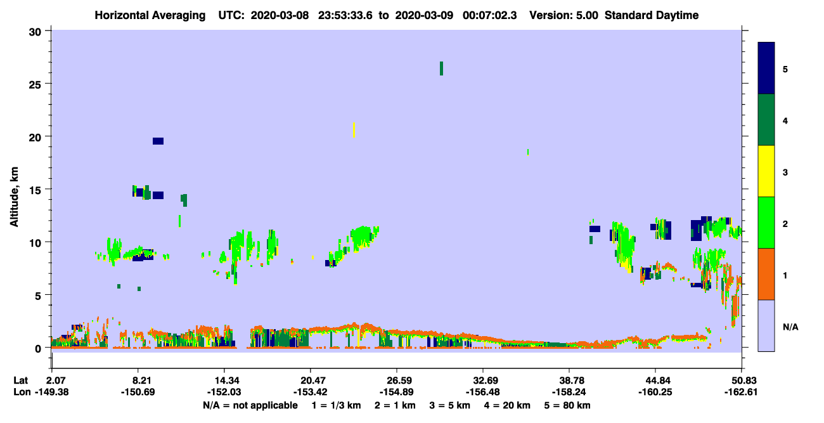Click the dark blue block near 20 km altitude
The height and width of the screenshot is (423, 824).
(158, 141)
